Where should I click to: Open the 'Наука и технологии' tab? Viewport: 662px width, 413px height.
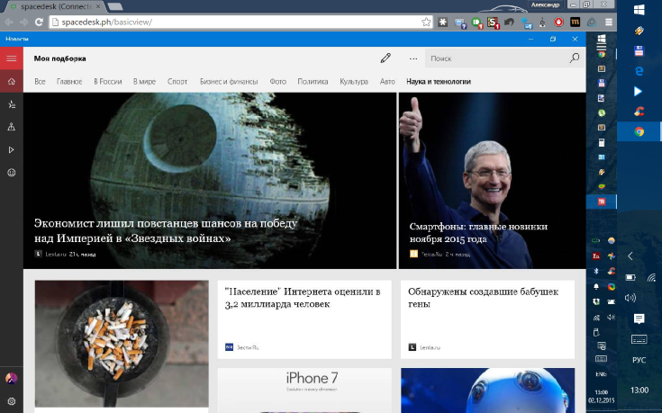click(x=438, y=82)
